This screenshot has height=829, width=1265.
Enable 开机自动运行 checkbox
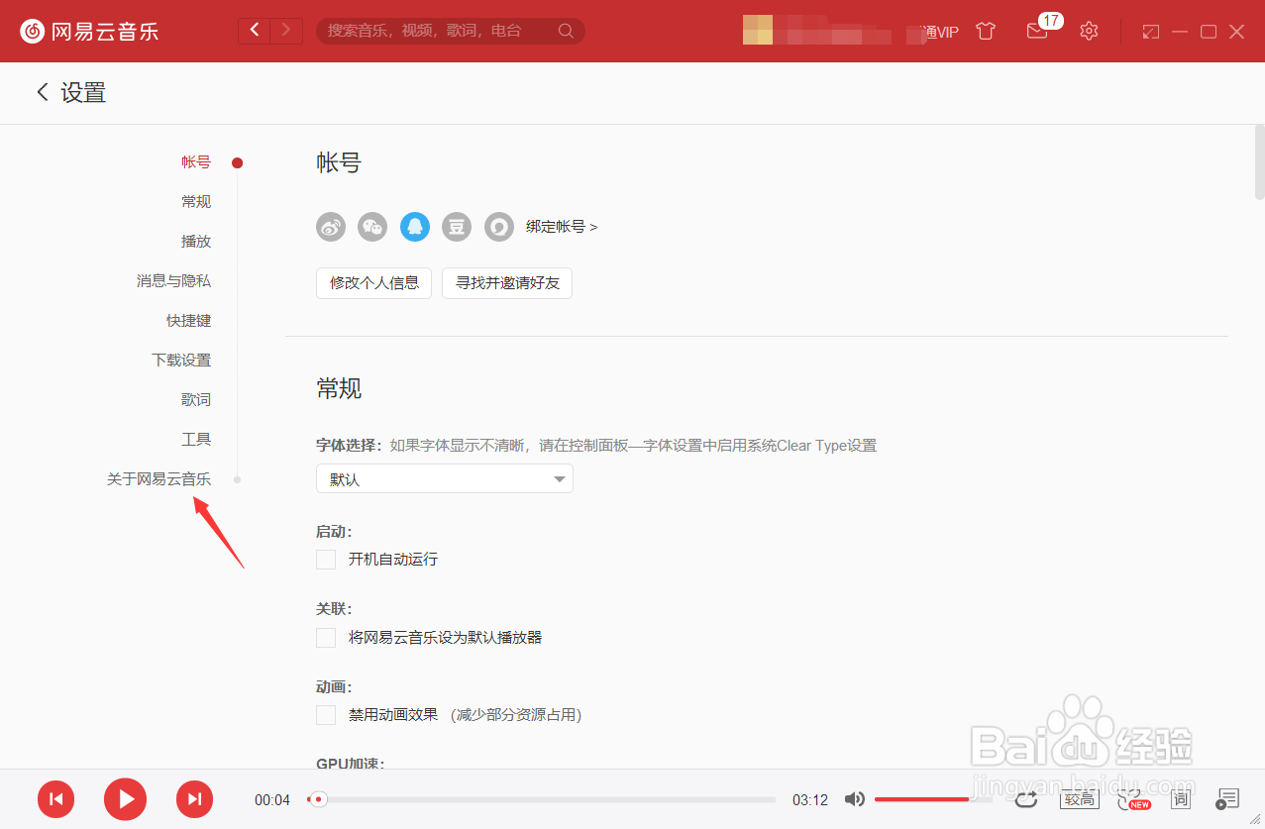pyautogui.click(x=326, y=560)
